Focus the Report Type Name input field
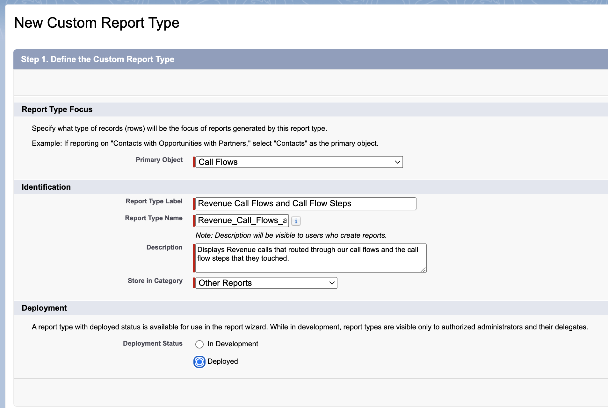The height and width of the screenshot is (408, 608). point(242,221)
